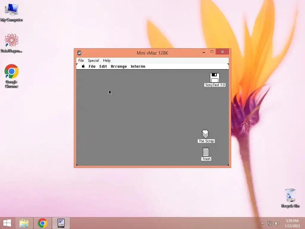This screenshot has height=229, width=305.
Task: Click The Scrap label text
Action: pos(206,141)
